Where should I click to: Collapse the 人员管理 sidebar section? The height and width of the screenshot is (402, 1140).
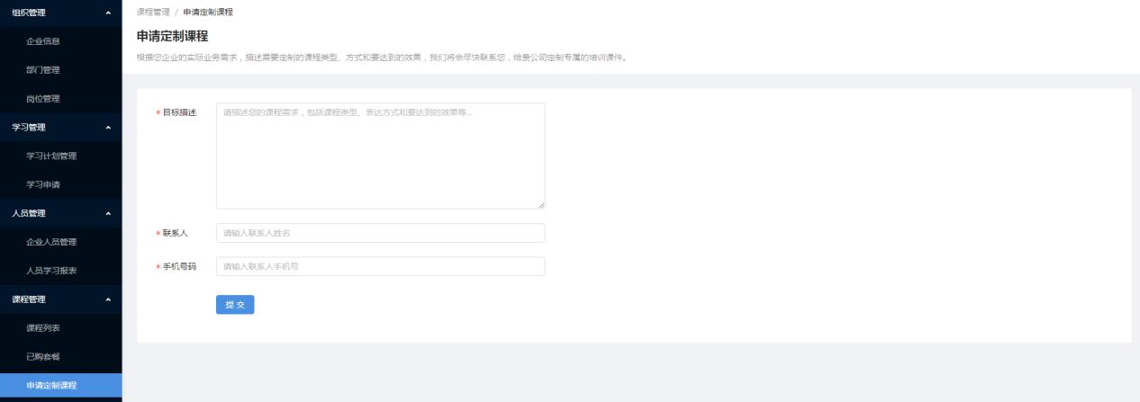coord(60,213)
